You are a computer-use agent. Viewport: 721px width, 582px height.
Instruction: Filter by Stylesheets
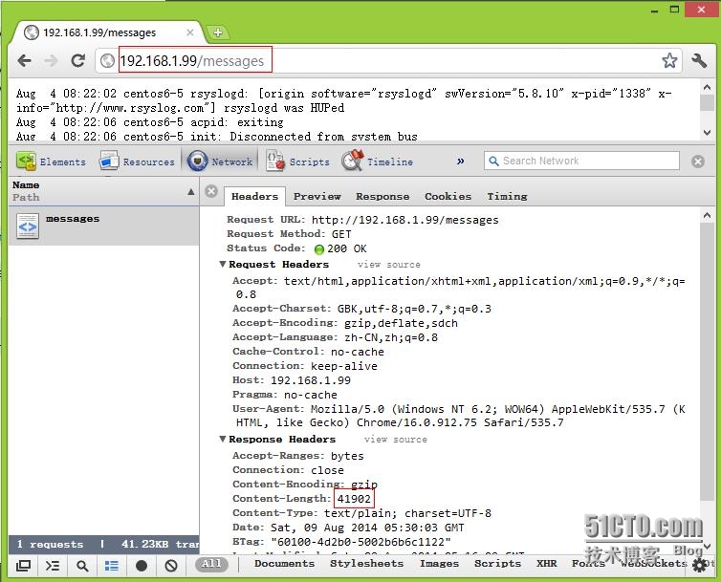366,564
